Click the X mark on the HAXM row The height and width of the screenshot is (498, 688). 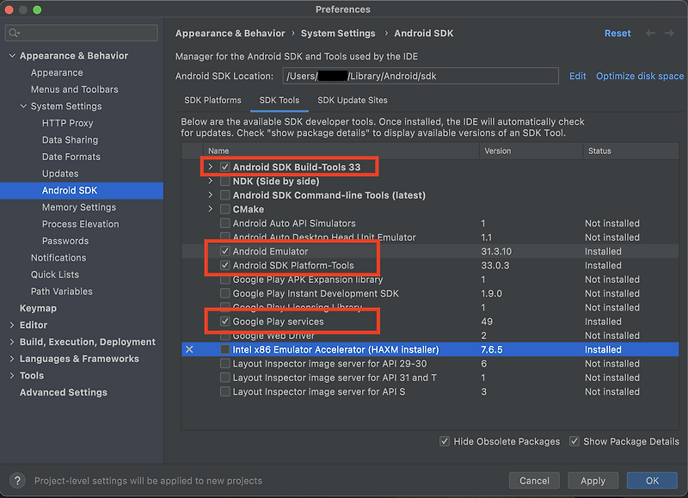click(189, 349)
